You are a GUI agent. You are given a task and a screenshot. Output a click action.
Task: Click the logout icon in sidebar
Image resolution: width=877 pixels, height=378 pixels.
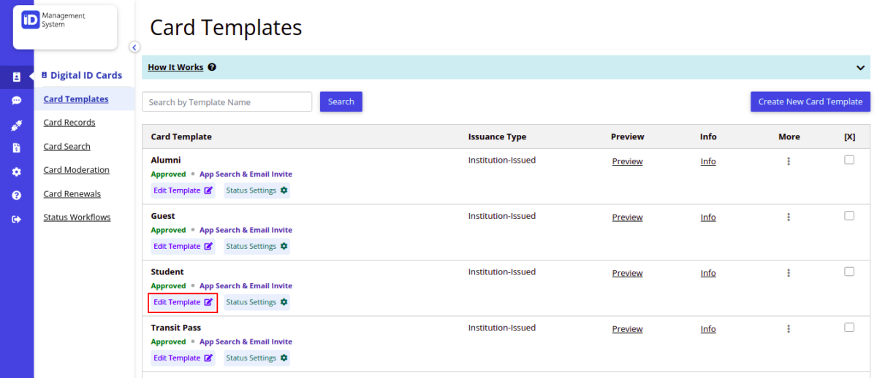click(16, 219)
